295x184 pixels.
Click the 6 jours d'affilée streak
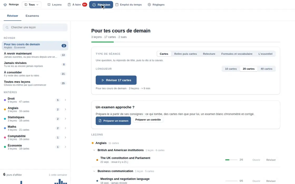[12, 175]
